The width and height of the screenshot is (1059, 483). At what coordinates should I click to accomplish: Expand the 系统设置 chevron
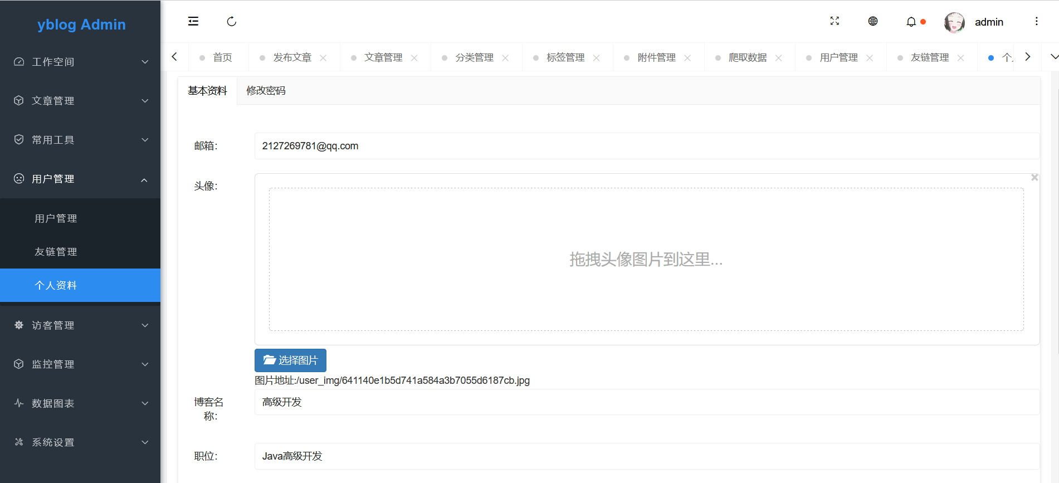click(x=145, y=442)
